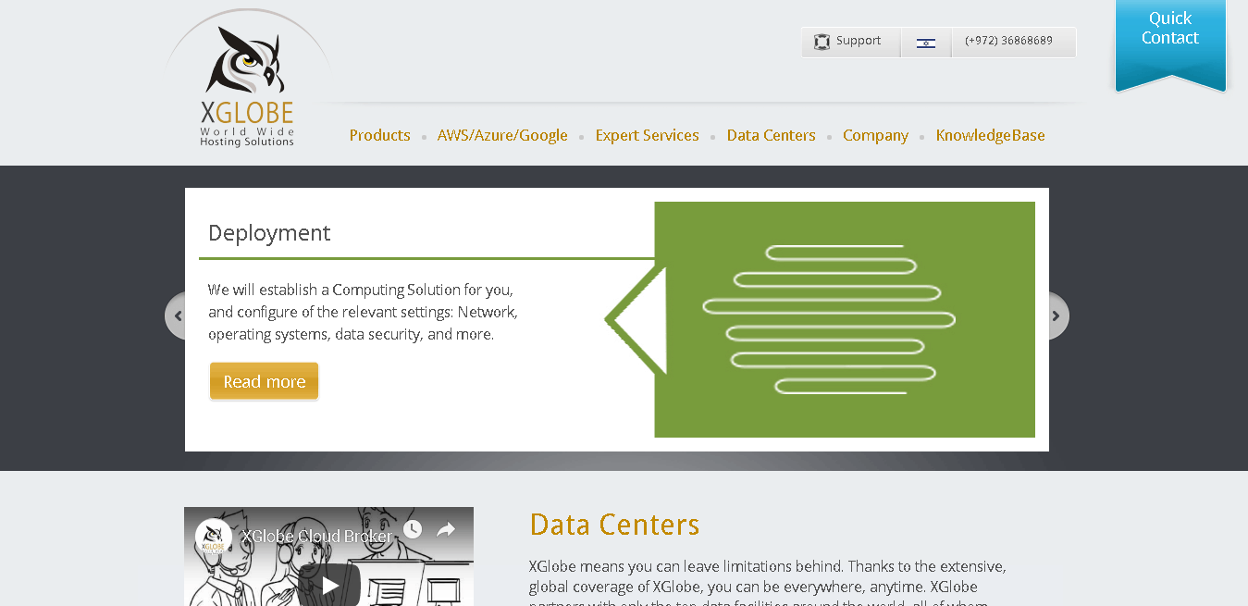Screen dimensions: 1248x606
Task: Click the phone number (+972) 36868689
Action: [1008, 41]
